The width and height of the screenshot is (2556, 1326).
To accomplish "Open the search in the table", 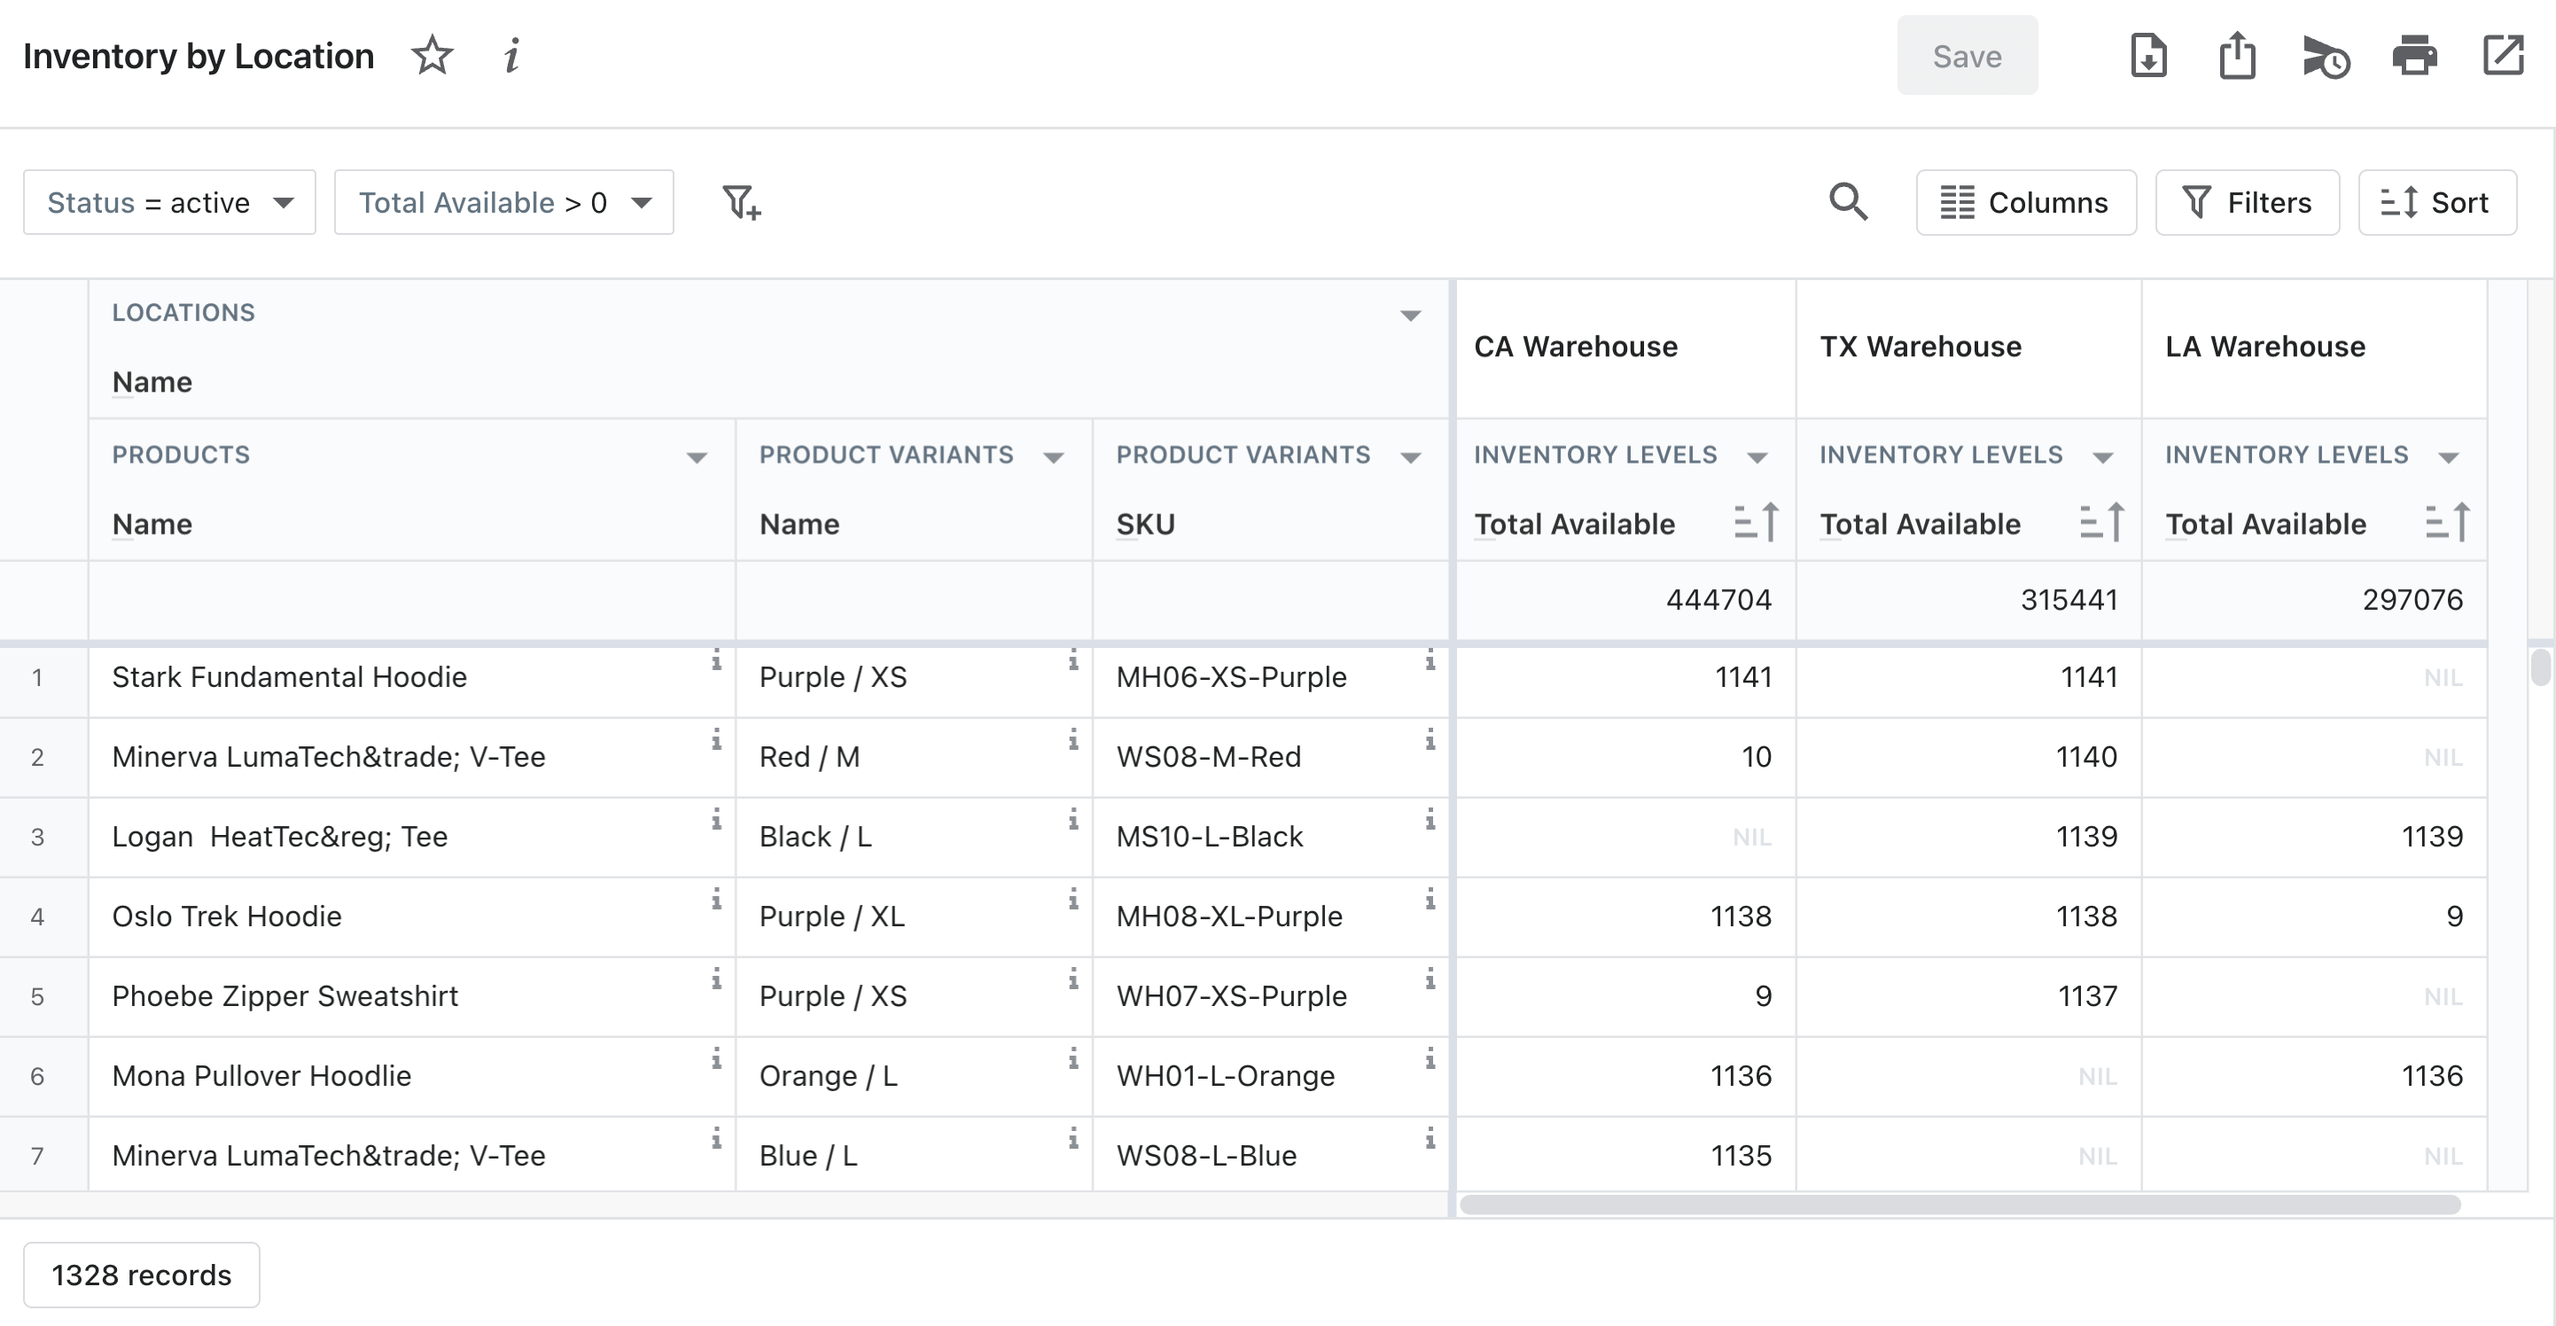I will pos(1849,202).
